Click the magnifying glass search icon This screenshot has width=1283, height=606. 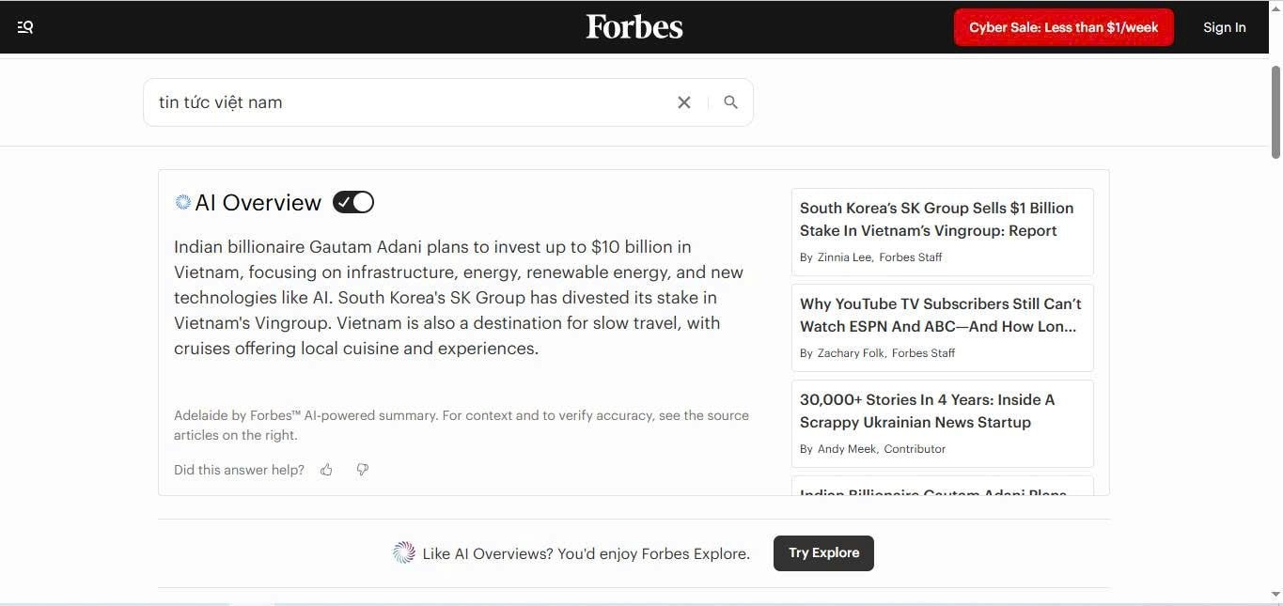730,102
